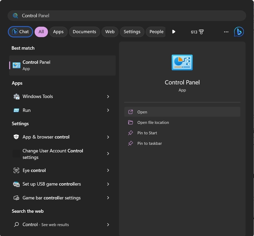254x236 pixels.
Task: Select Control - See web results
Action: [x=62, y=225]
